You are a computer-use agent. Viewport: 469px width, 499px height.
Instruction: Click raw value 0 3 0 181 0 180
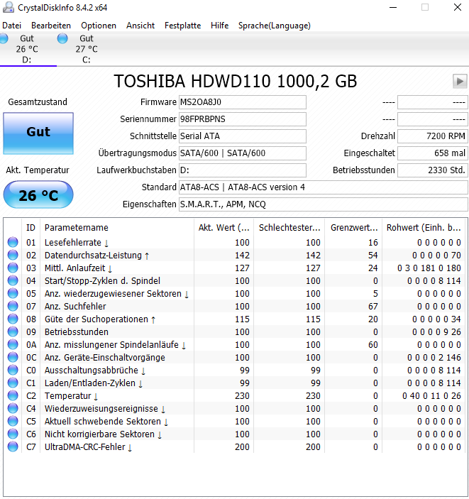[429, 268]
